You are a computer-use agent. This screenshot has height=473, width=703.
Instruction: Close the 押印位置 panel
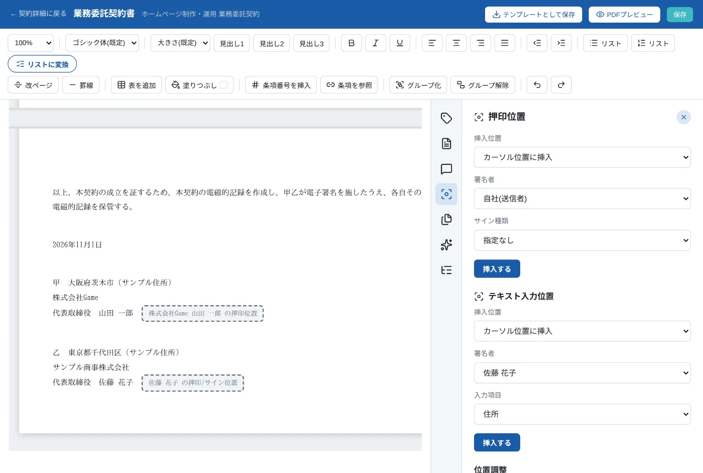coord(683,117)
